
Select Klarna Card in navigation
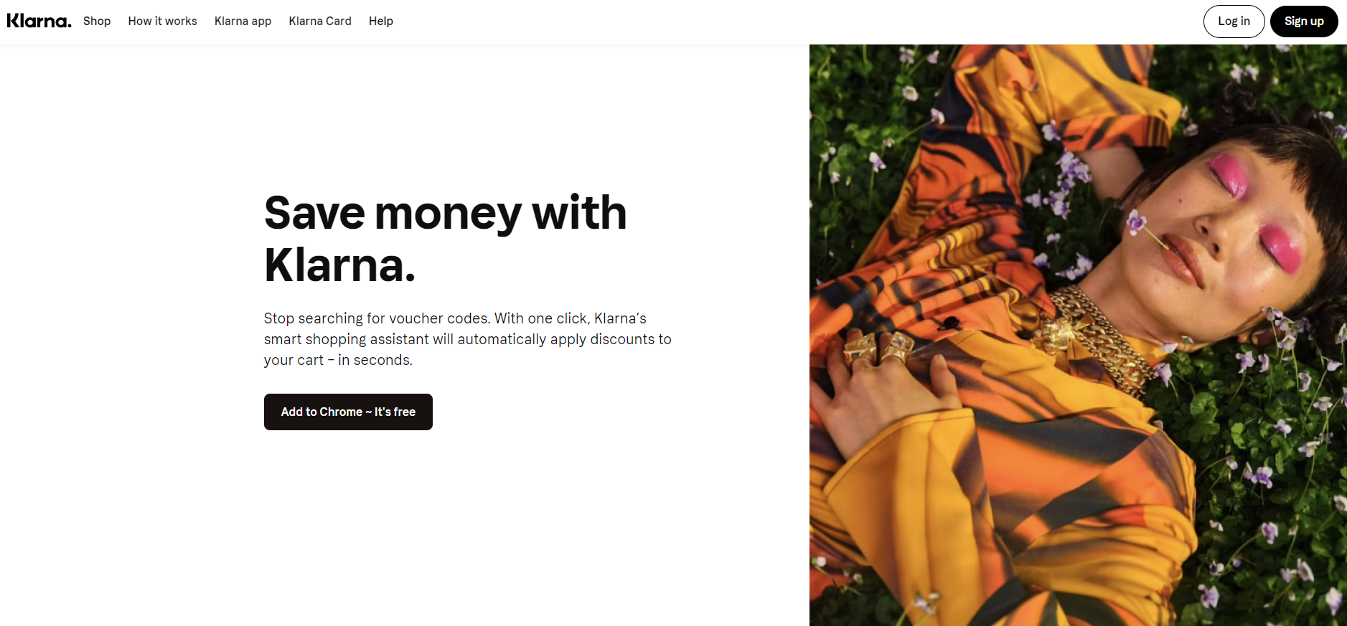[x=320, y=21]
